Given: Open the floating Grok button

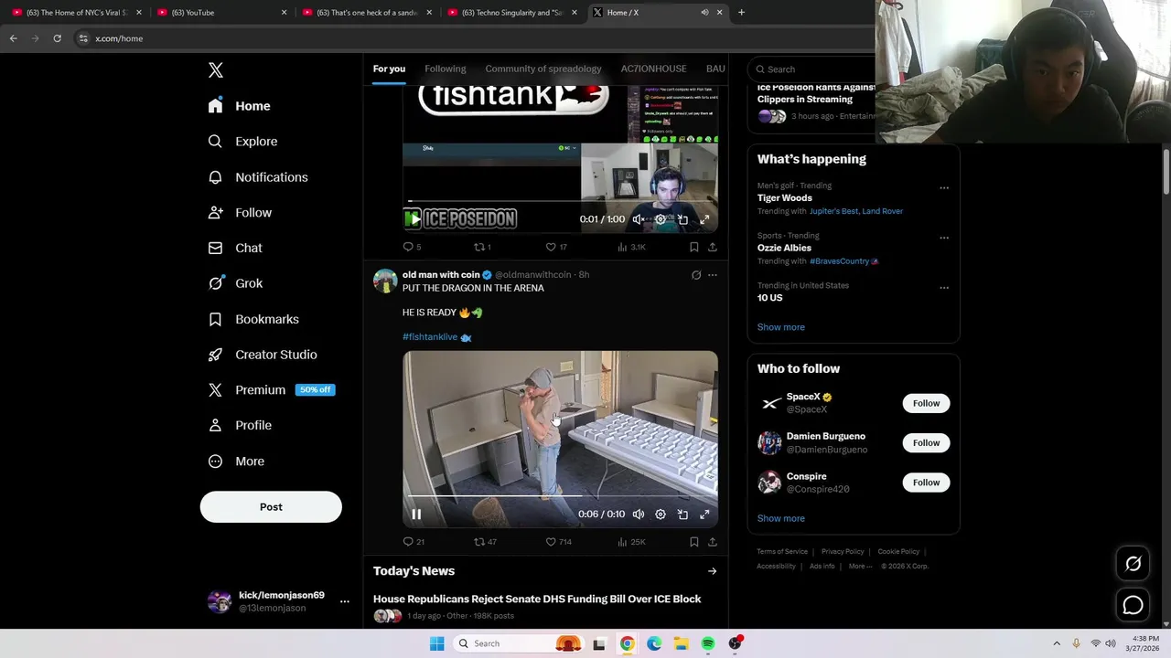Looking at the screenshot, I should click(1133, 564).
